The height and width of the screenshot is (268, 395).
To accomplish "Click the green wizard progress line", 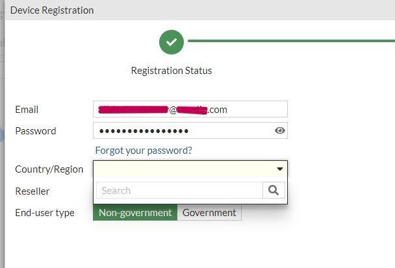I will point(291,42).
